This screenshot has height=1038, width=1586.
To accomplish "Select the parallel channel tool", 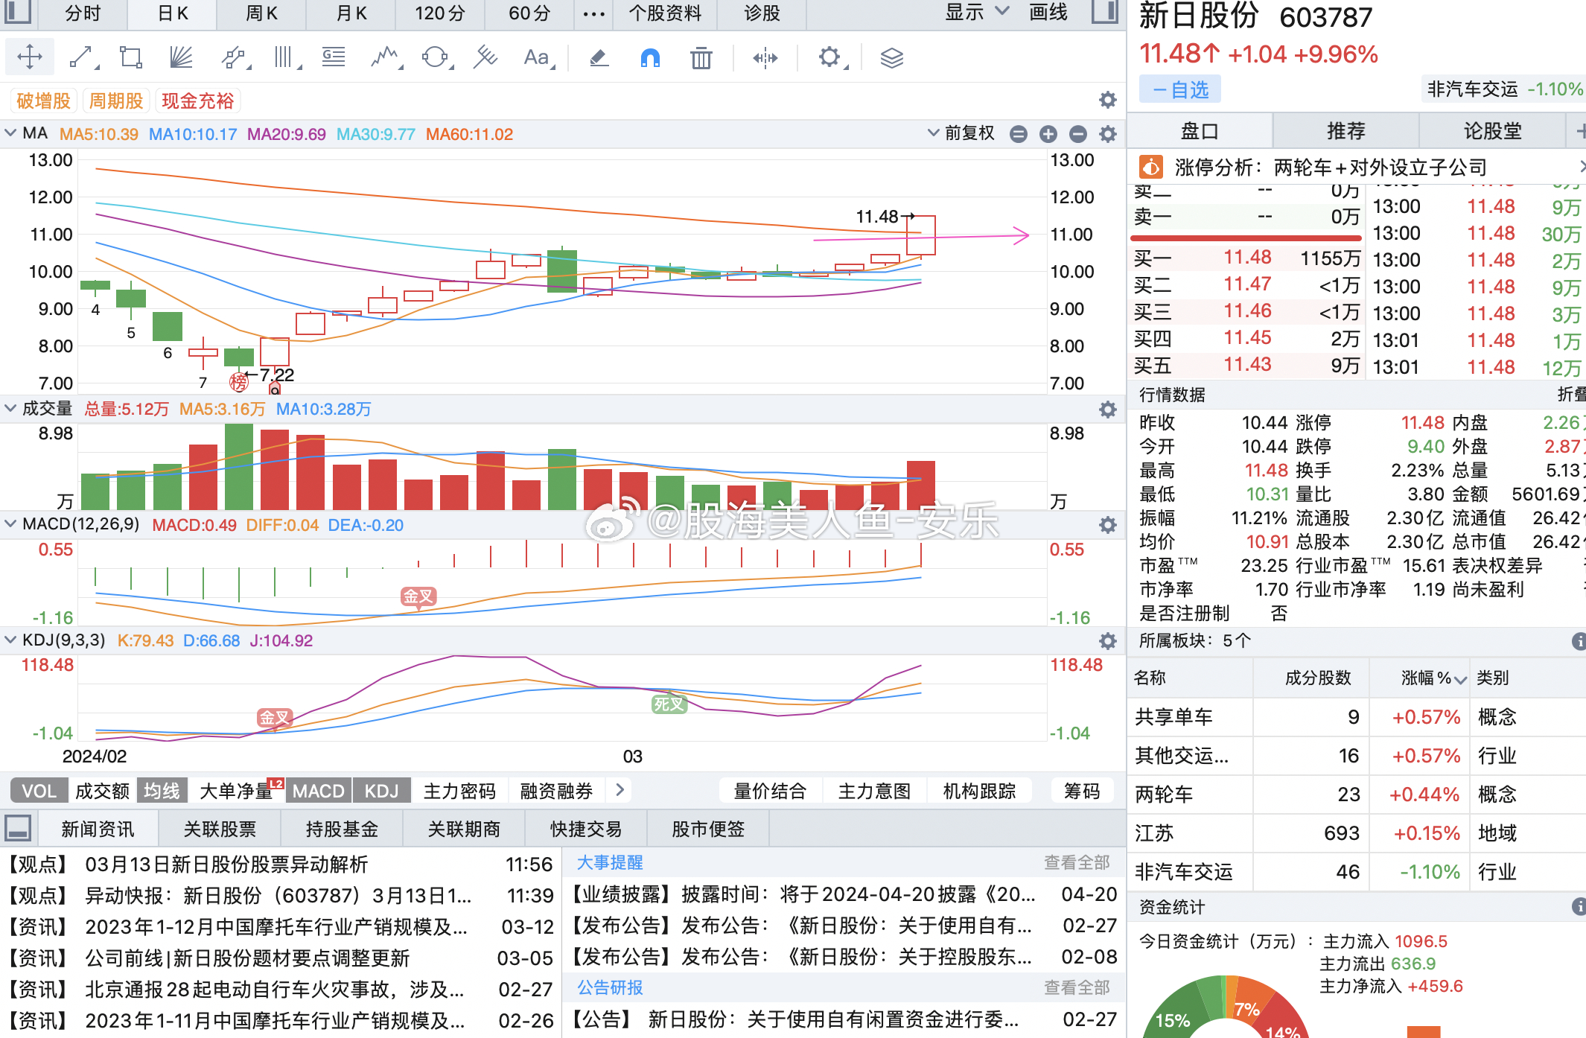I will (x=234, y=57).
